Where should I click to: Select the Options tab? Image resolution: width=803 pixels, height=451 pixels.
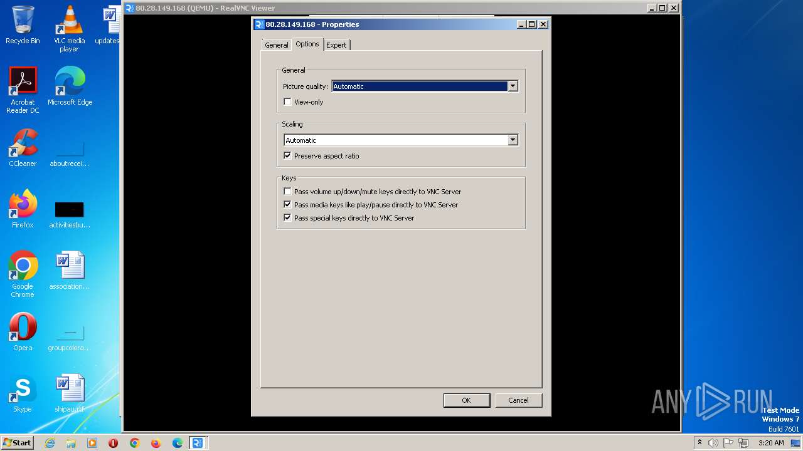click(307, 44)
